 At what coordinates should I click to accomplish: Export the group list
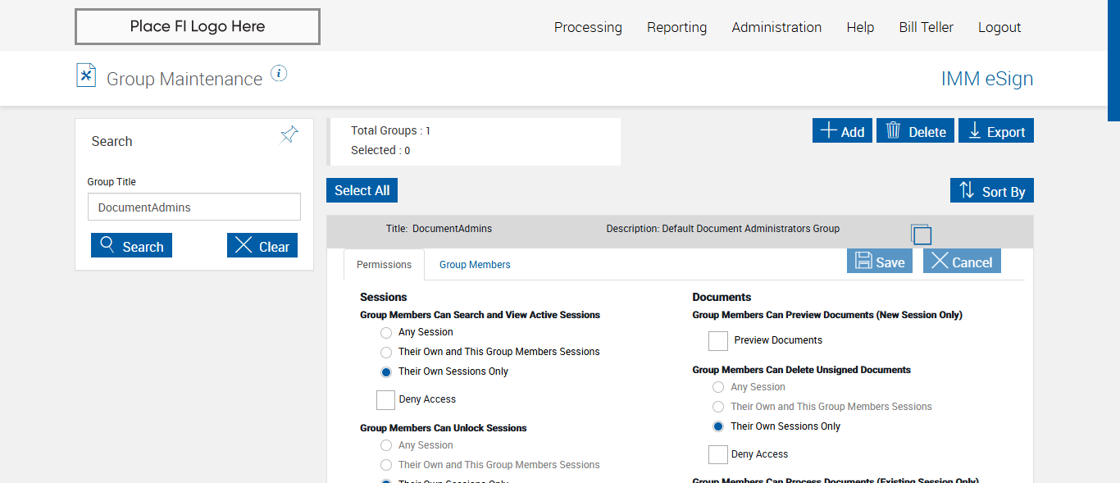995,131
